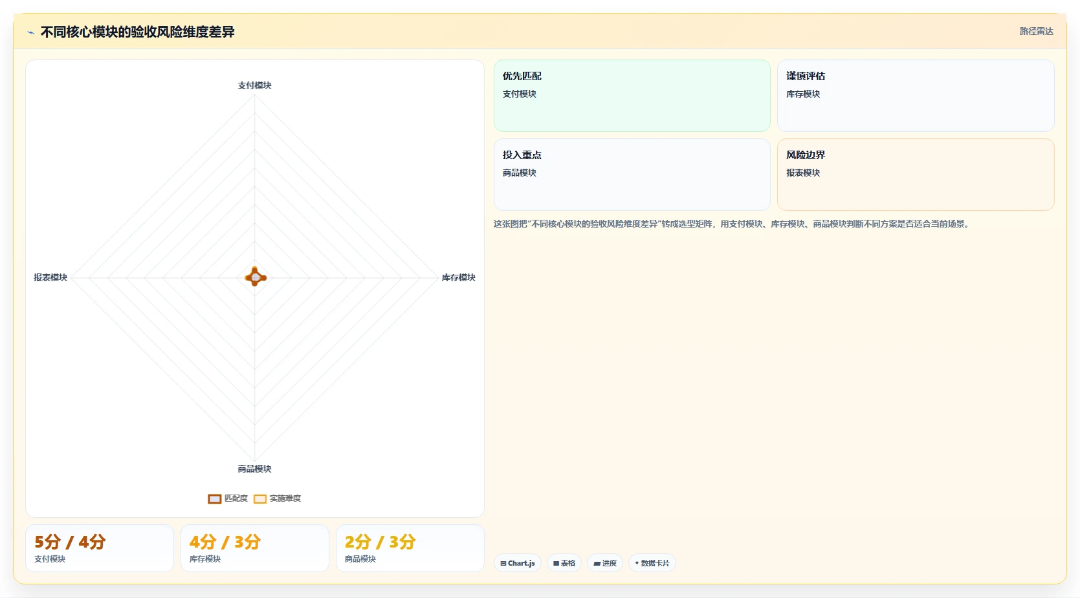
Task: Click the 4分 / 3分 score value
Action: click(x=225, y=542)
